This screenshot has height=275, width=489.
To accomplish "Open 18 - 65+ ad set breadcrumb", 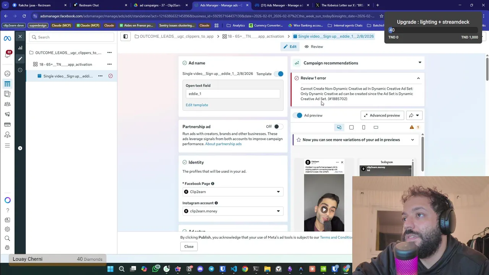I will (x=253, y=36).
